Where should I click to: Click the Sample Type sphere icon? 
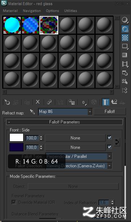tap(125, 20)
